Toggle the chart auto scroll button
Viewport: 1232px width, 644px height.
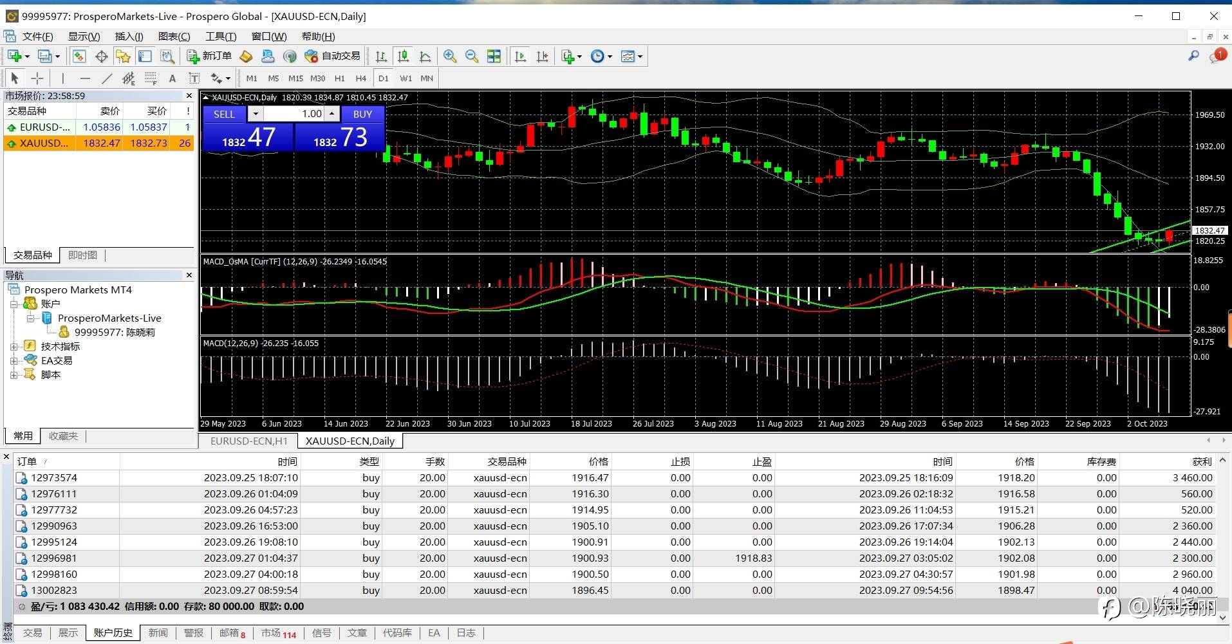520,57
